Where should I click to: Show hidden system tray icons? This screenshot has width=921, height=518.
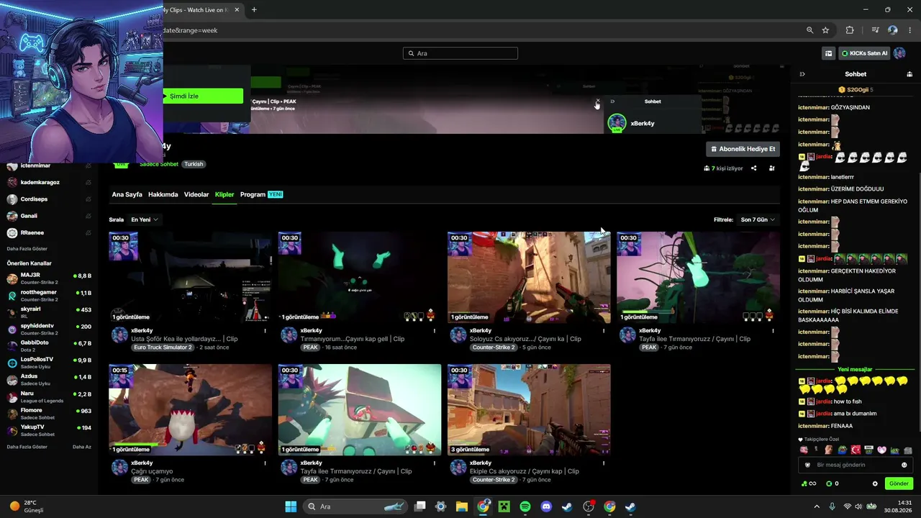click(x=816, y=506)
